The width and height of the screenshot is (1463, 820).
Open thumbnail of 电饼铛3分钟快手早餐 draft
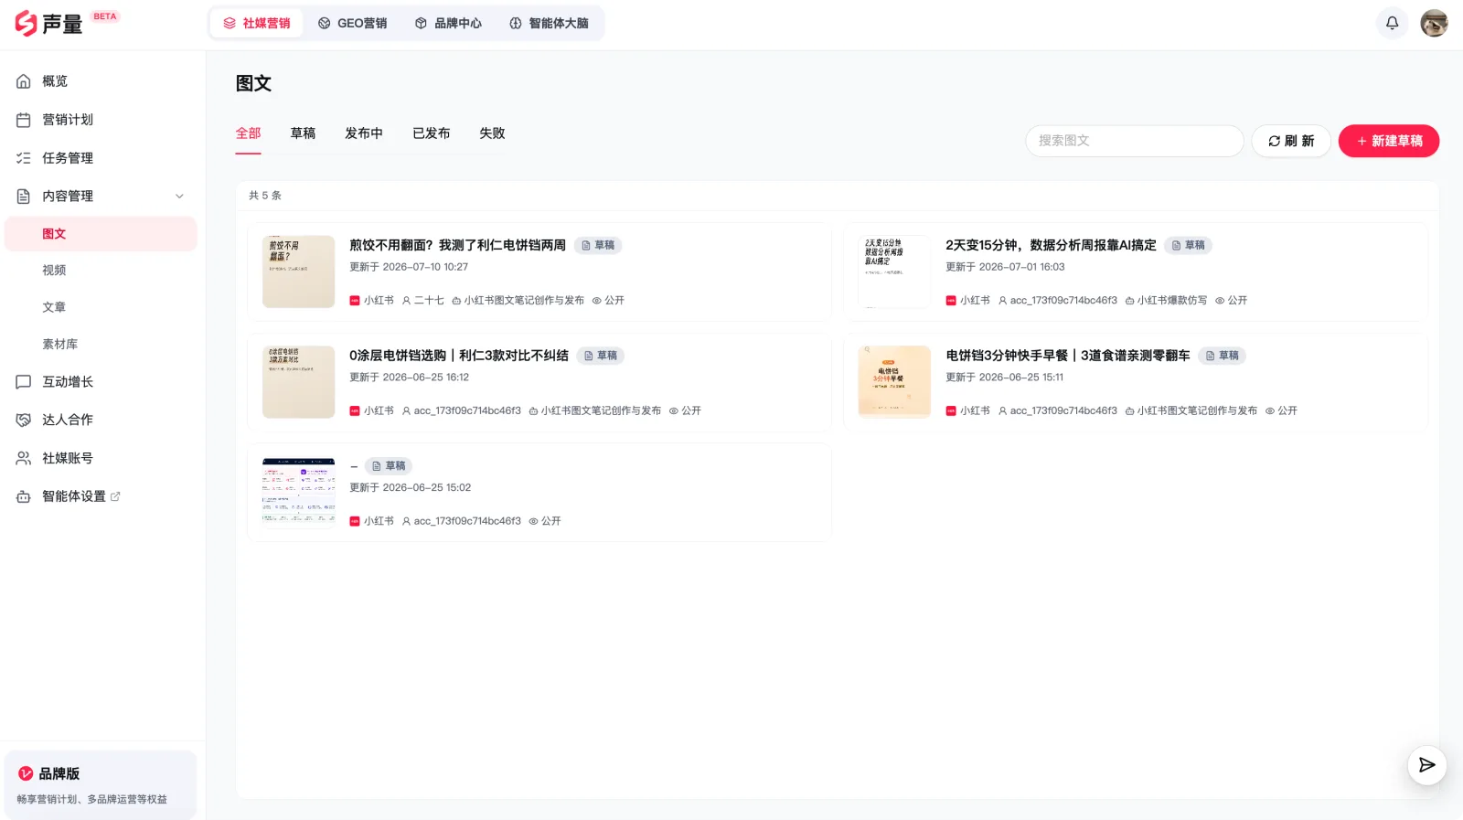click(x=894, y=382)
